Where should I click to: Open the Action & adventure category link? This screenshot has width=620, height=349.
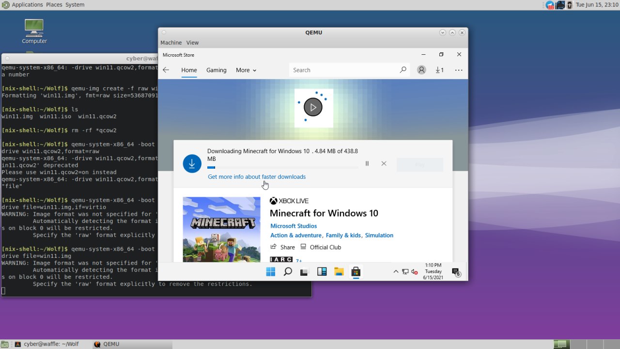click(296, 235)
